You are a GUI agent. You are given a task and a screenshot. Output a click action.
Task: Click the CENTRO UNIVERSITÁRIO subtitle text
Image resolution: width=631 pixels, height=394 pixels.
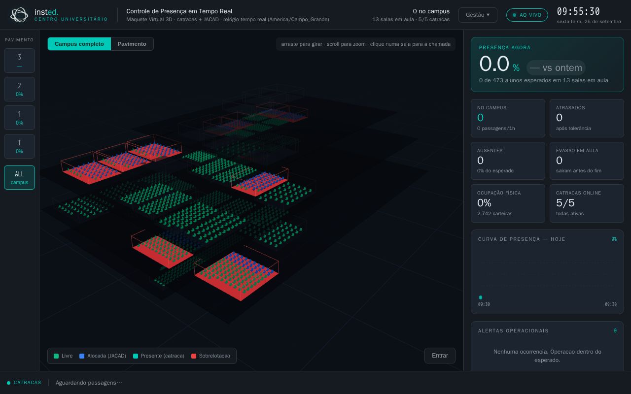point(71,19)
